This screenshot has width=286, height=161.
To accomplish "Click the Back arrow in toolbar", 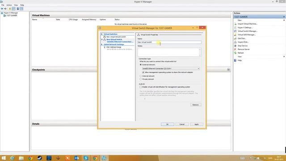I will (x=2, y=9).
